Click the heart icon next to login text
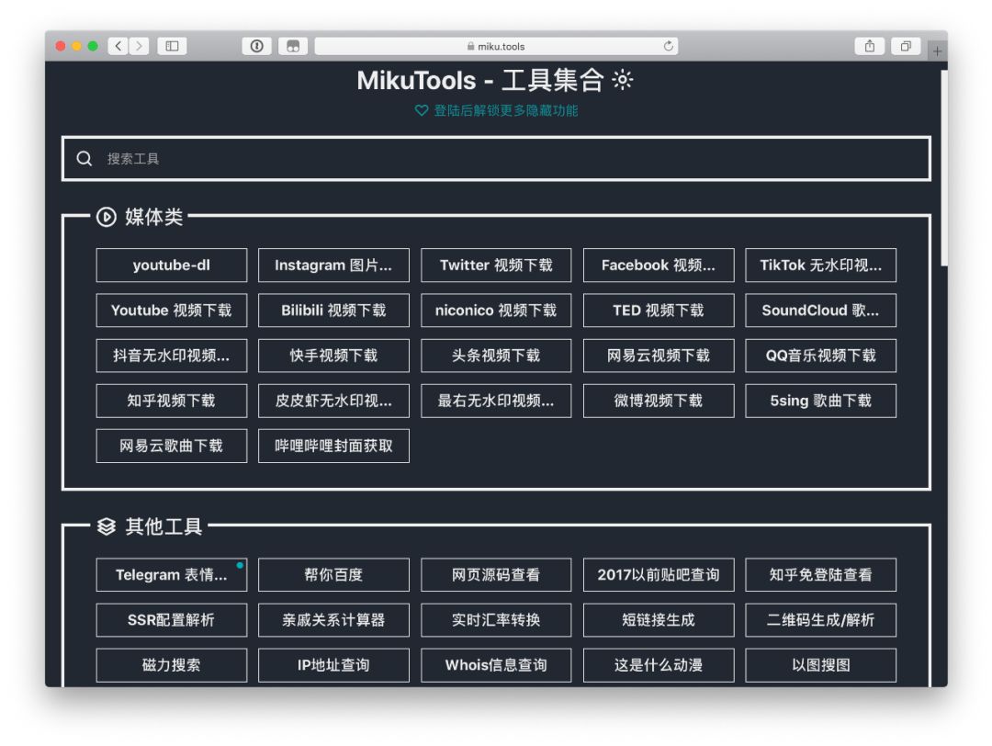 [x=421, y=110]
